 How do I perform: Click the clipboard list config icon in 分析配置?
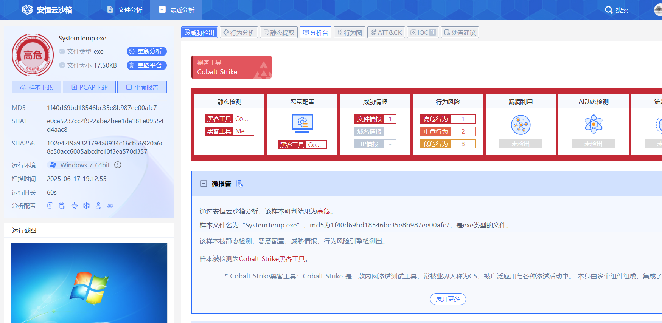tap(62, 206)
